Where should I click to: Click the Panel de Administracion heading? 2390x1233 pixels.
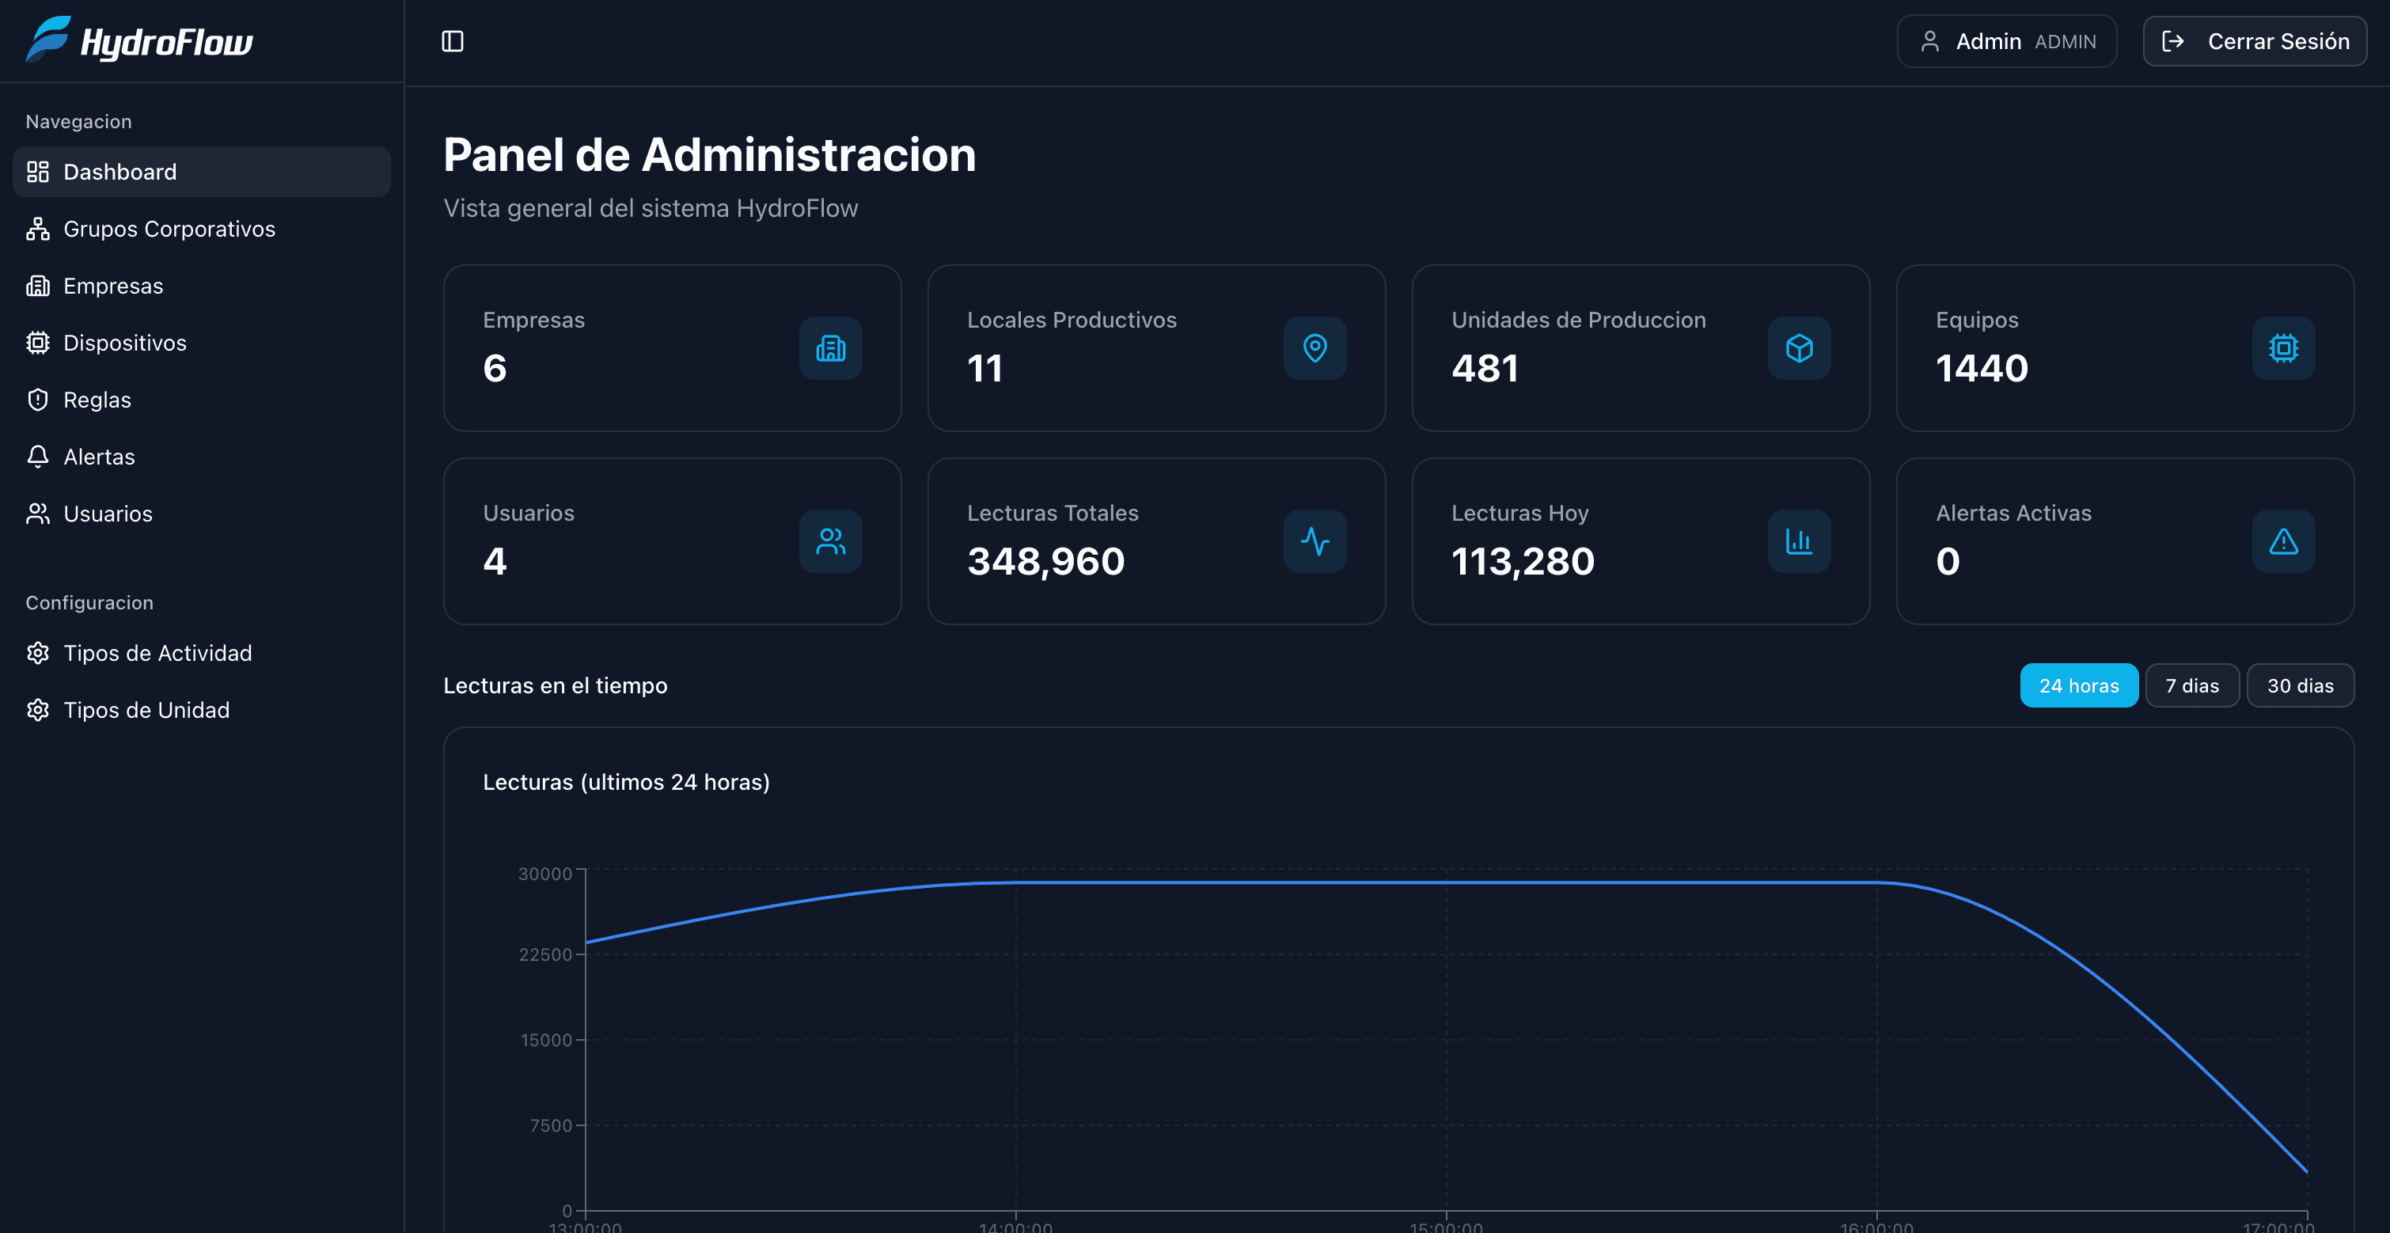click(710, 155)
